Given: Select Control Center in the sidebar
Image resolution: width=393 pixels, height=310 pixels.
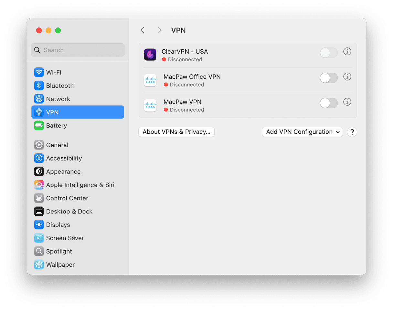Looking at the screenshot, I should click(x=67, y=198).
